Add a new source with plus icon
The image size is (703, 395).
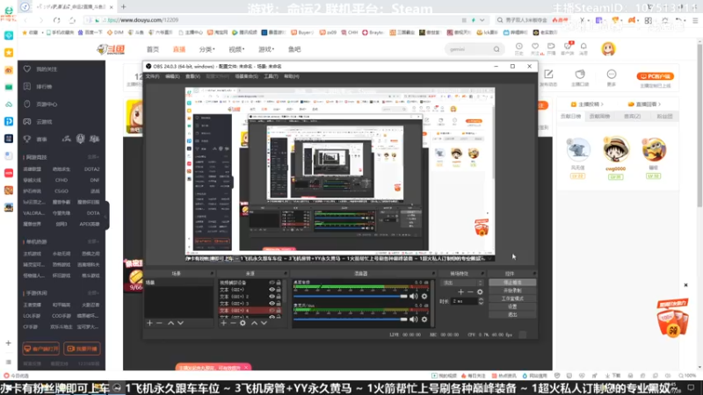[223, 323]
